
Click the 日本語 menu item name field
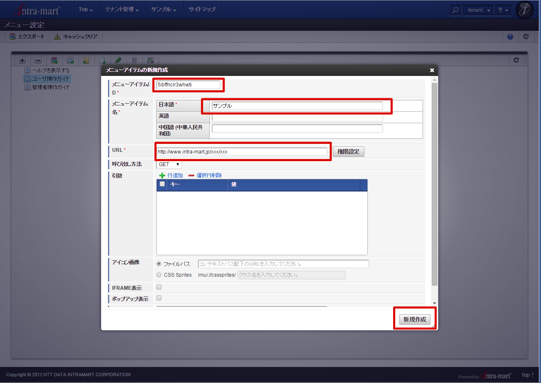point(297,106)
